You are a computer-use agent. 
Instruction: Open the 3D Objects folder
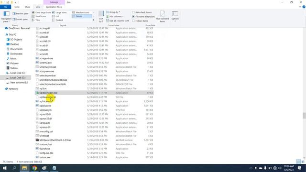[x=14, y=39]
